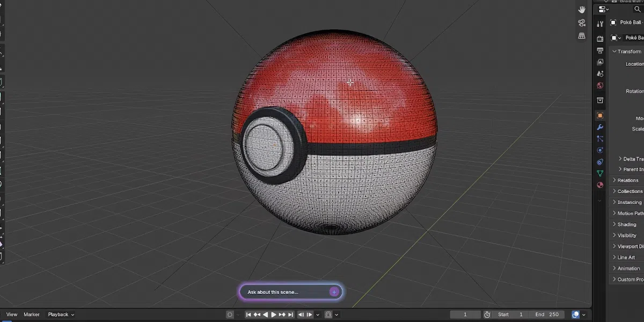
Task: Open the Particles properties tab
Action: (x=600, y=138)
